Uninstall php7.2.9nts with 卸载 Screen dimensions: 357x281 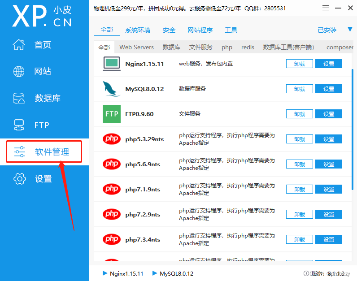300,214
